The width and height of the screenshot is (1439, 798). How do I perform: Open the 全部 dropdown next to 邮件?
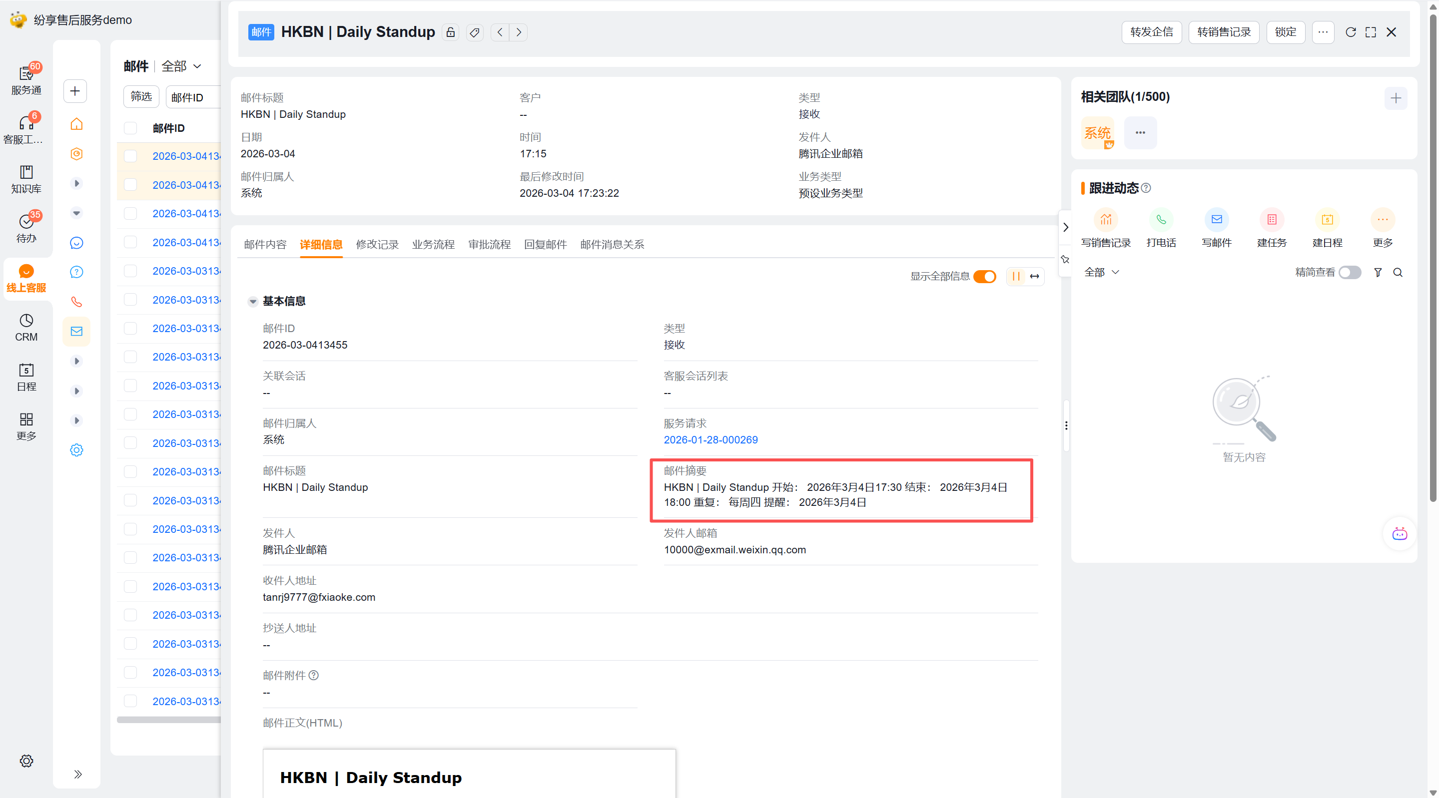(181, 66)
